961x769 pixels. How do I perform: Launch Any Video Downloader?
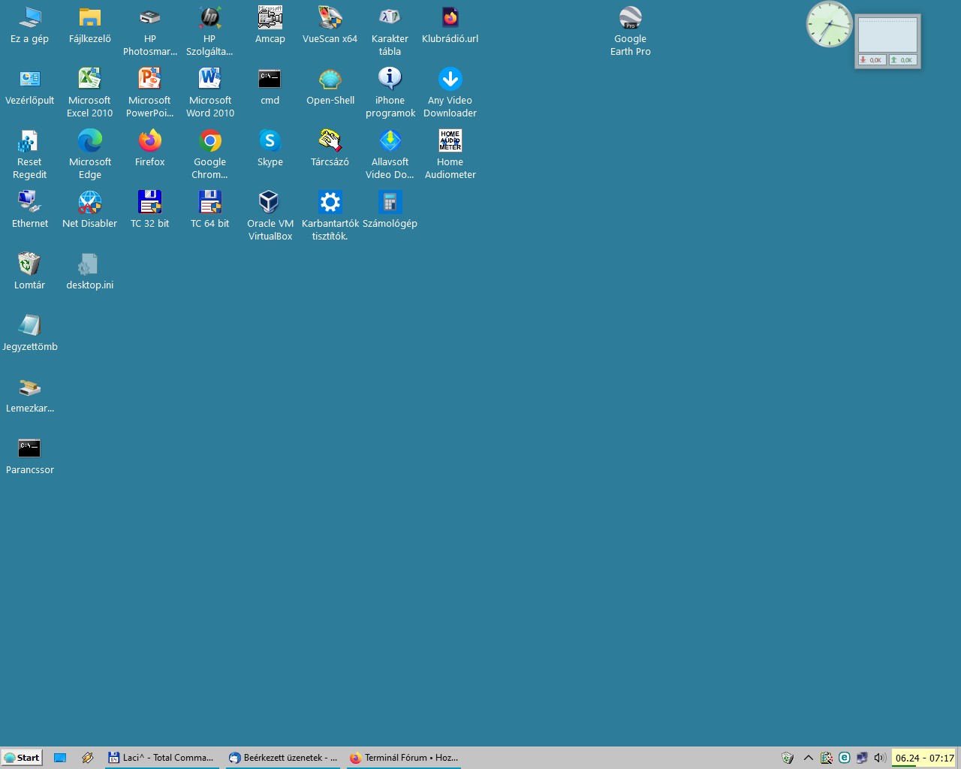pyautogui.click(x=450, y=93)
